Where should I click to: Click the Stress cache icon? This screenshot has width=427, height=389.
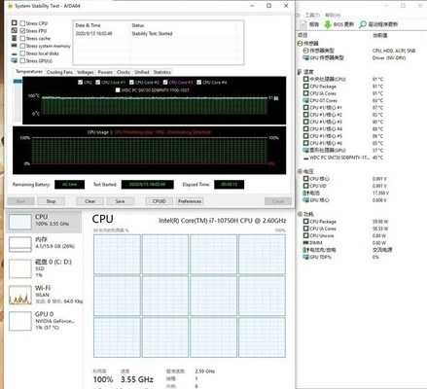coord(14,38)
